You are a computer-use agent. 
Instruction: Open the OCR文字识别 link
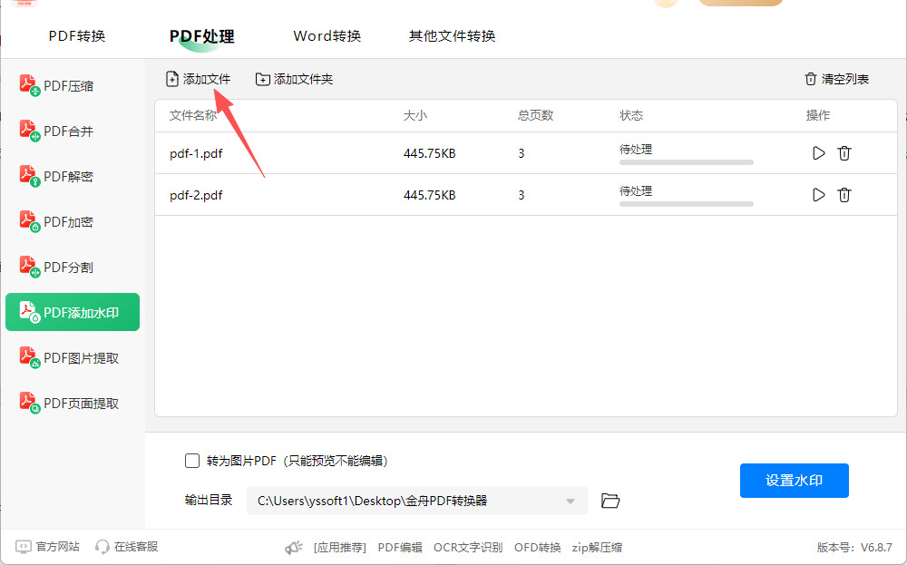(468, 548)
